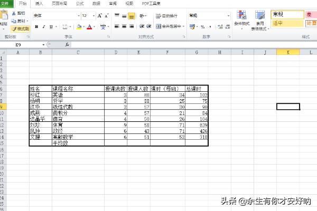Open number format dropdown 常规
This screenshot has width=317, height=211.
(228, 16)
